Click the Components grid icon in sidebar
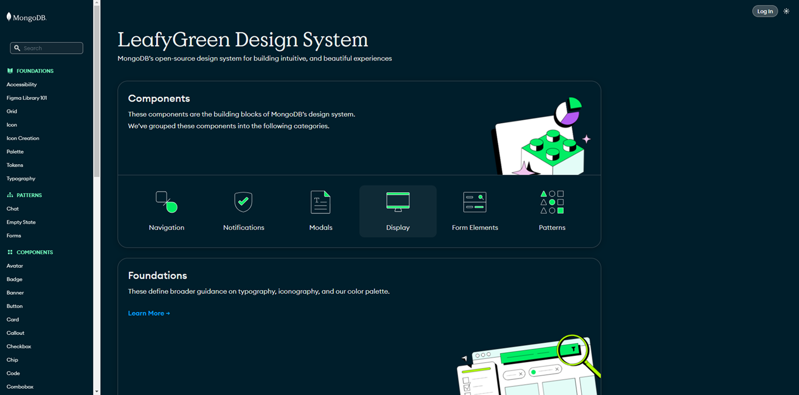This screenshot has width=799, height=395. (10, 252)
